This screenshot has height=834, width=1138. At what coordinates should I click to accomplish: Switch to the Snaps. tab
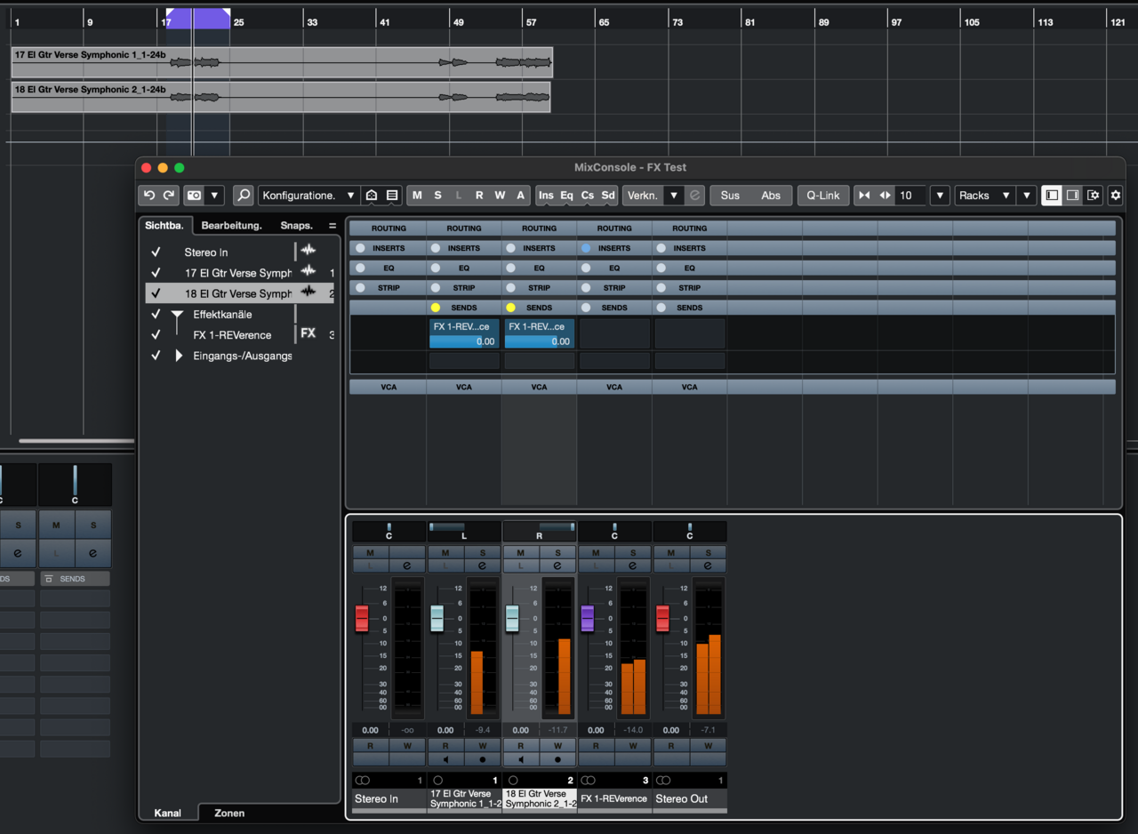tap(296, 226)
